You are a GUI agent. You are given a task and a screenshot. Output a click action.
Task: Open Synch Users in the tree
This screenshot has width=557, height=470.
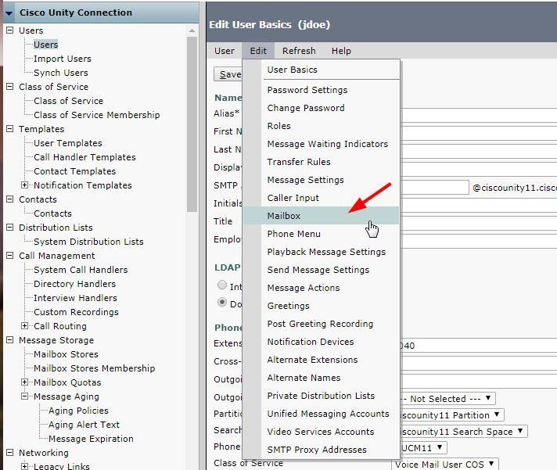(x=61, y=73)
